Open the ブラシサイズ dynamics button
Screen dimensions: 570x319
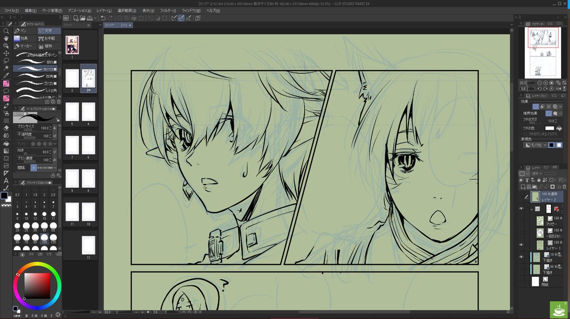coord(55,128)
